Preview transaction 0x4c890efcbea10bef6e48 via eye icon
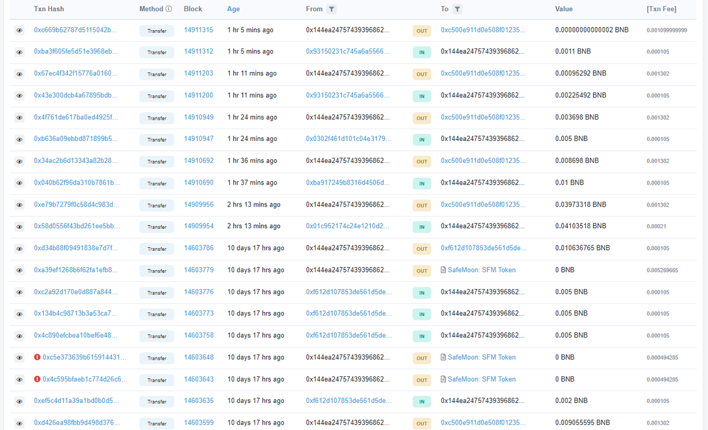 pyautogui.click(x=19, y=336)
